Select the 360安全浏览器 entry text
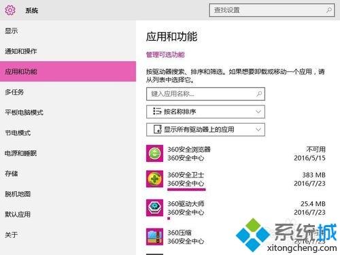The height and width of the screenshot is (255, 340). [189, 150]
